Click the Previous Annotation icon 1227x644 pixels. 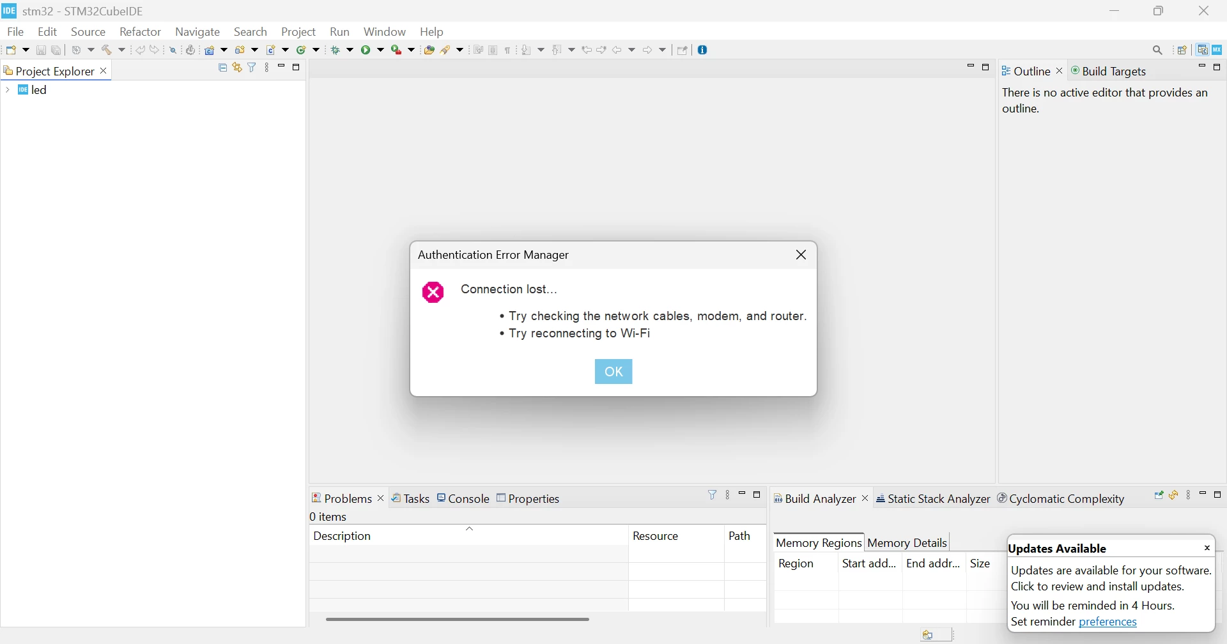(557, 50)
